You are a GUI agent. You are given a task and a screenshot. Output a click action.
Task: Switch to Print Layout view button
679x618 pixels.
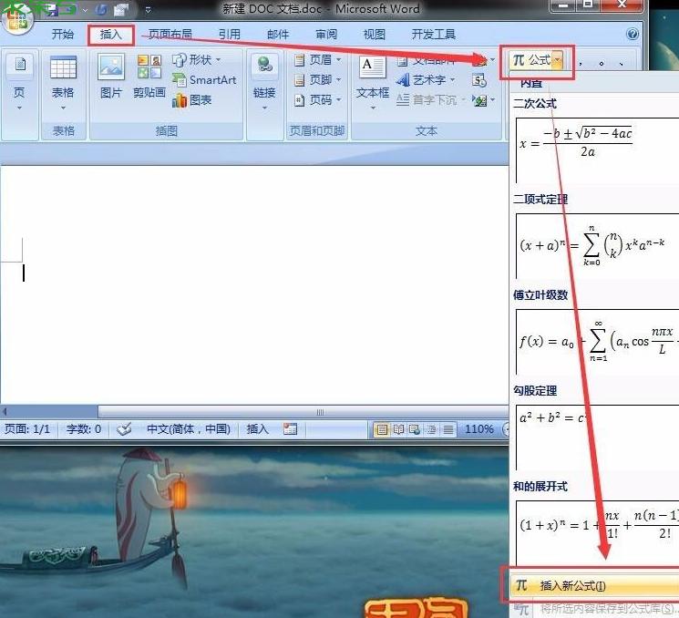(382, 429)
